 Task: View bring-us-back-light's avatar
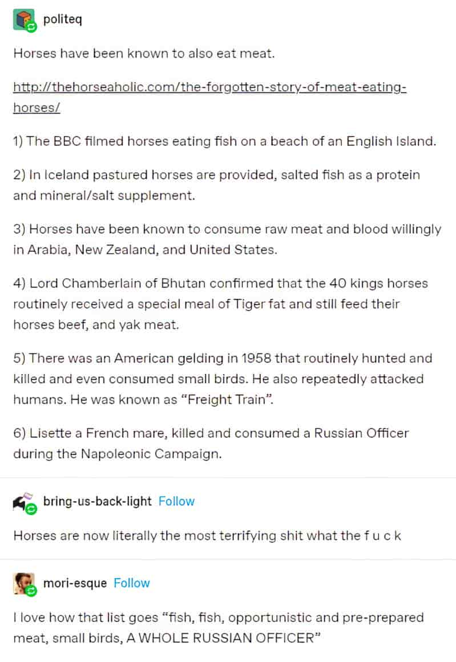click(23, 502)
